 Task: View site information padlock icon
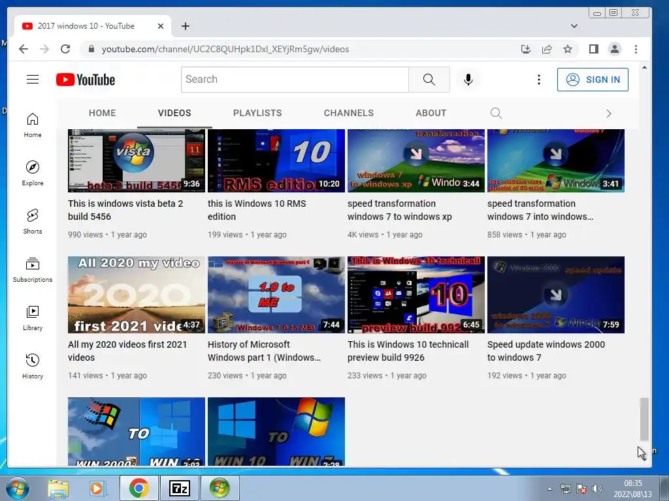pos(91,49)
